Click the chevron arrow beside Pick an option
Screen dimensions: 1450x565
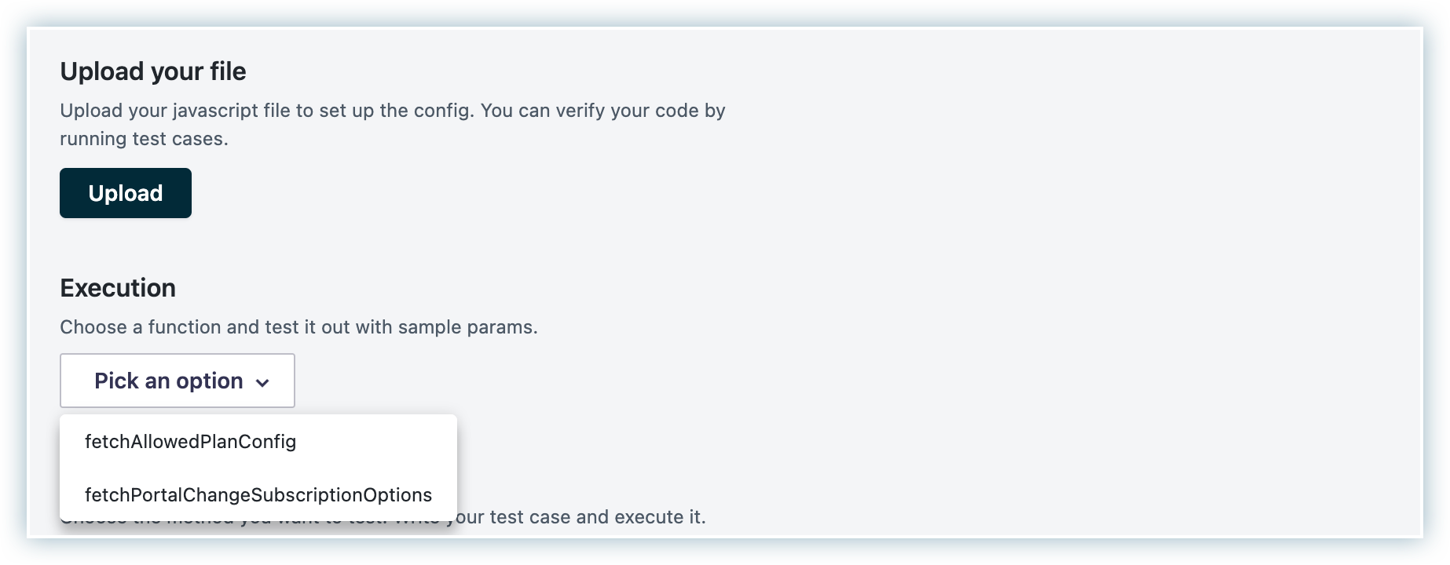point(262,383)
